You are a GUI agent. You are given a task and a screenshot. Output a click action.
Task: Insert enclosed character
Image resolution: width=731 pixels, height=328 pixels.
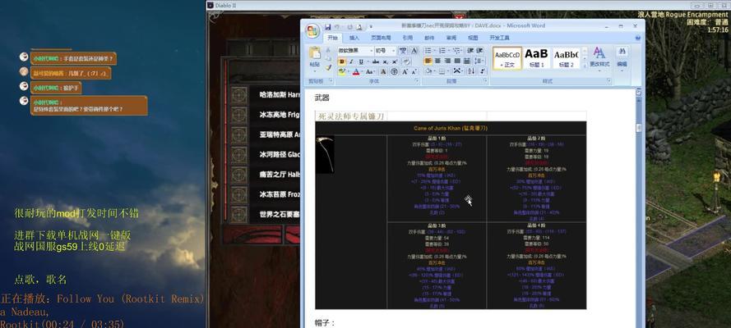394,71
